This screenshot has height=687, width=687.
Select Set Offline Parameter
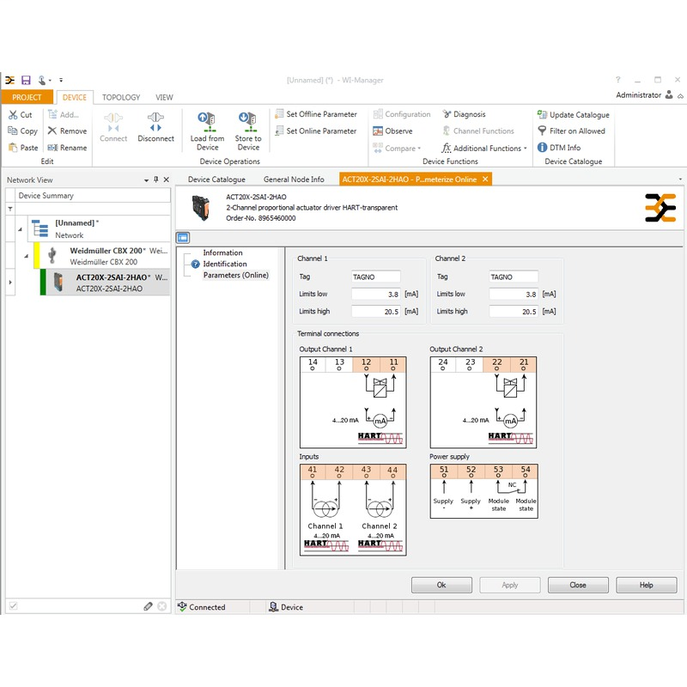tap(316, 114)
